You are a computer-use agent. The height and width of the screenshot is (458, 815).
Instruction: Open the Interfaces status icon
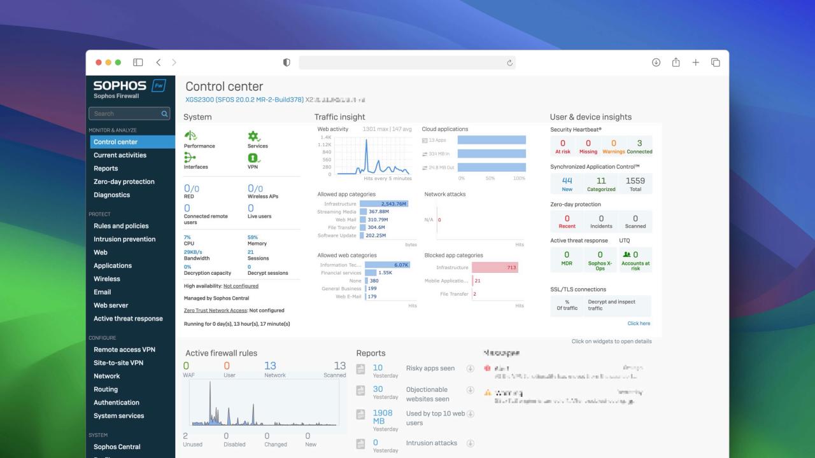click(x=189, y=157)
